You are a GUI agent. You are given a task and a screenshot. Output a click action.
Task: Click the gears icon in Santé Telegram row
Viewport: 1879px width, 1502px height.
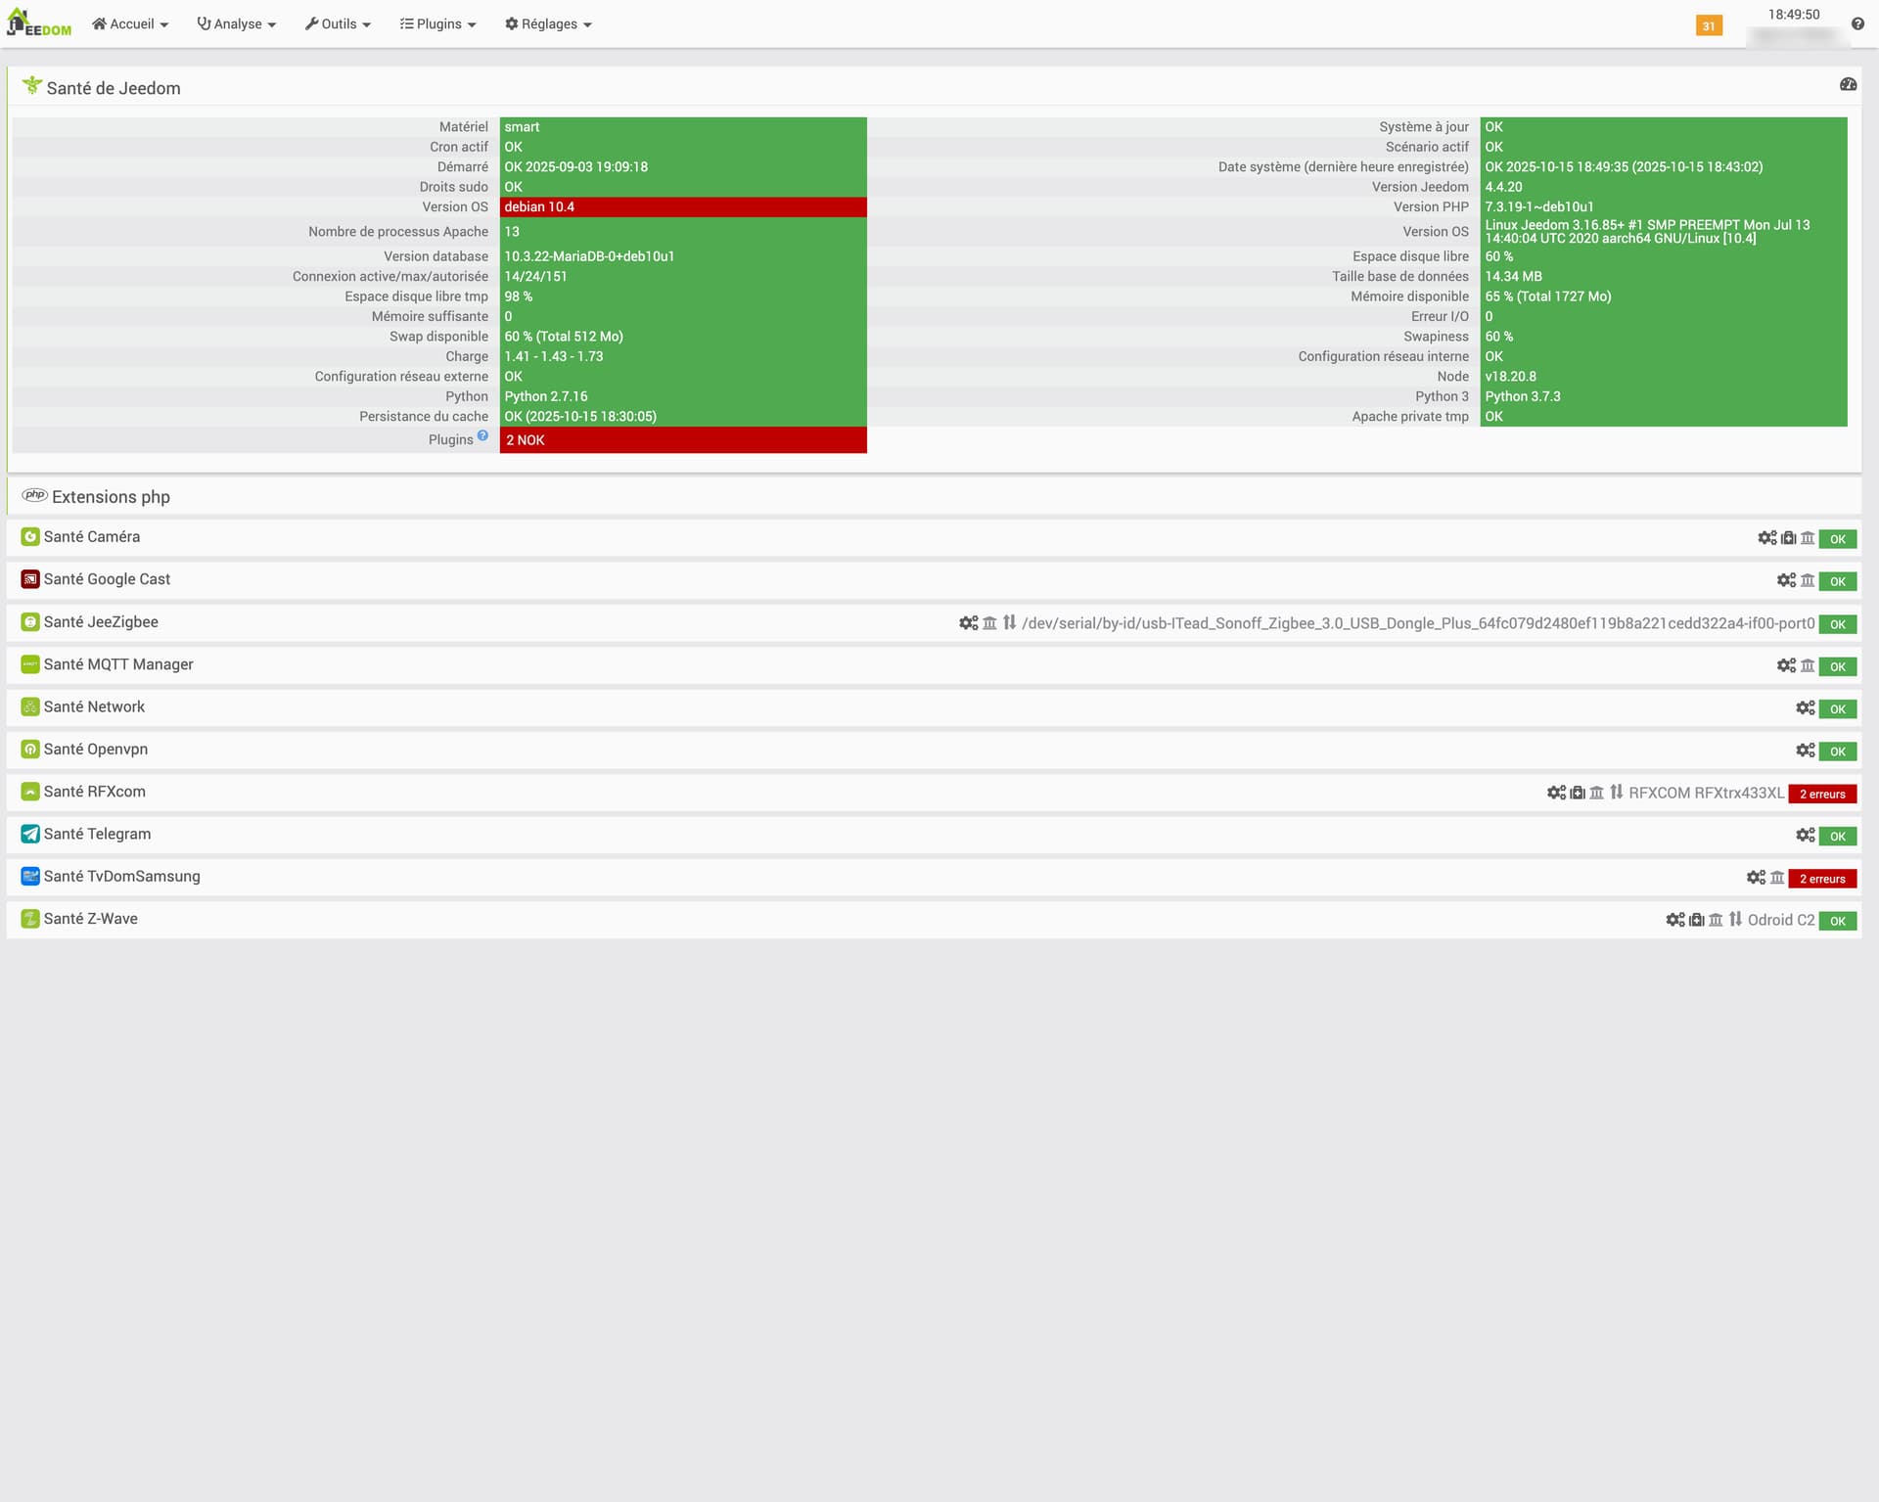(1805, 836)
